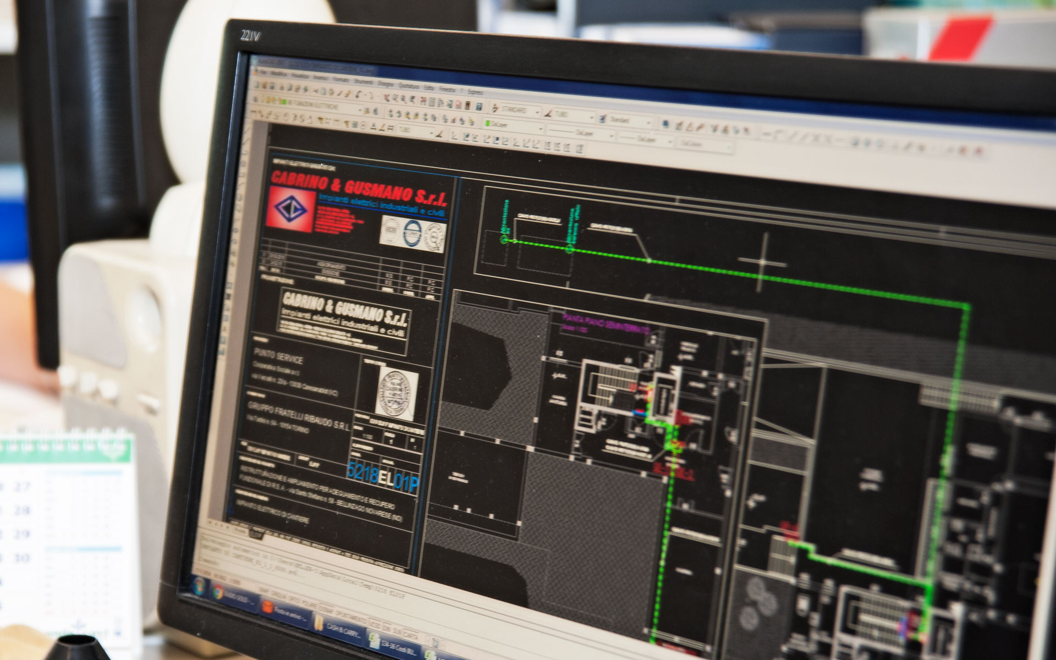Click the Open file toolbar icon
1056x660 pixels.
click(x=264, y=85)
